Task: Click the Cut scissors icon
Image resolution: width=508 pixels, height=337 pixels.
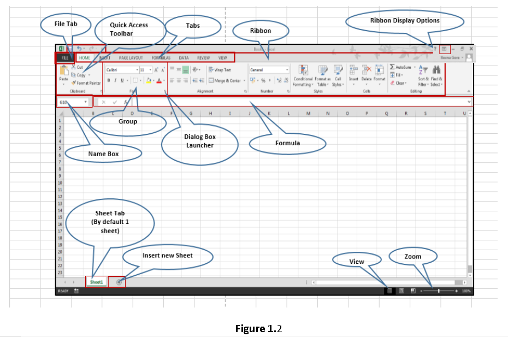Action: (x=74, y=67)
